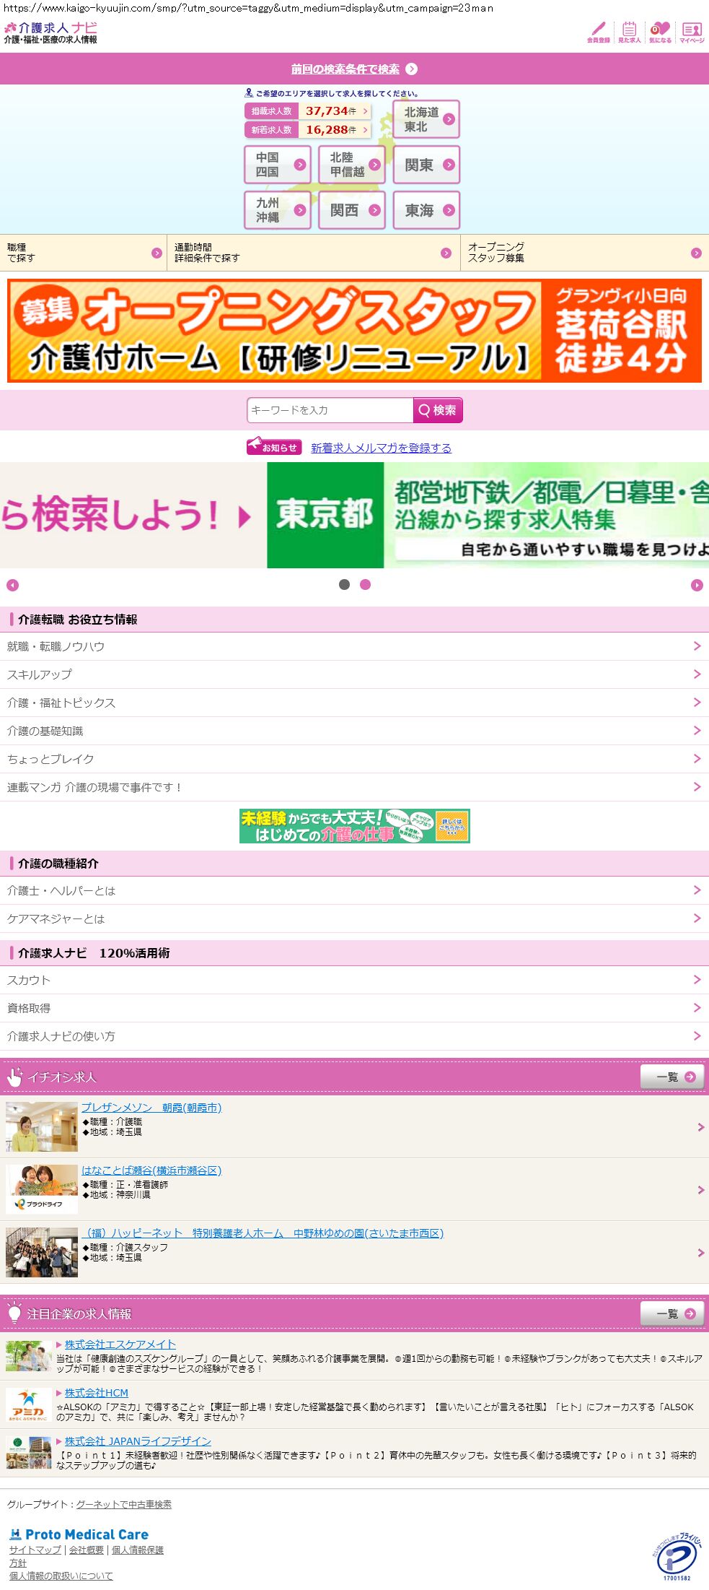Viewport: 709px width, 1590px height.
Task: Focus the キーワードを入力 search field
Action: 330,410
